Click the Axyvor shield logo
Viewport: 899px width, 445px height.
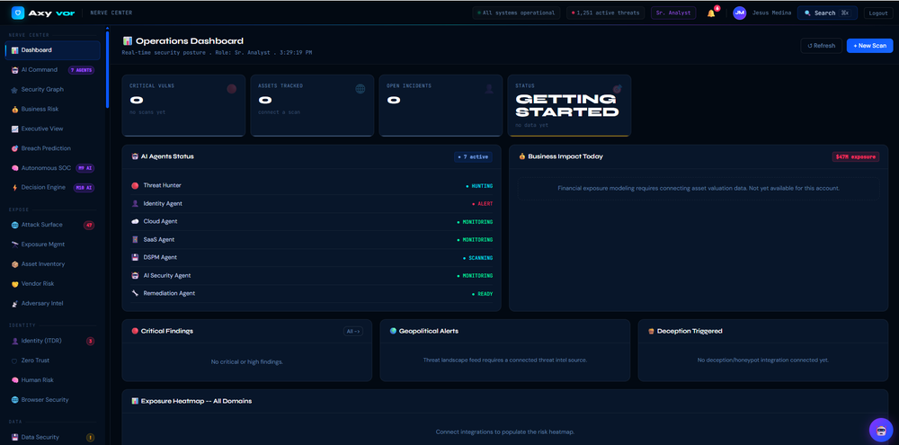(x=18, y=13)
